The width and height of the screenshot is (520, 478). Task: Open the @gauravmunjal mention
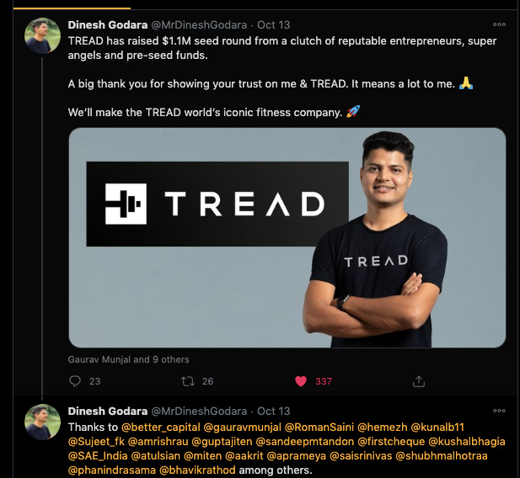click(243, 428)
